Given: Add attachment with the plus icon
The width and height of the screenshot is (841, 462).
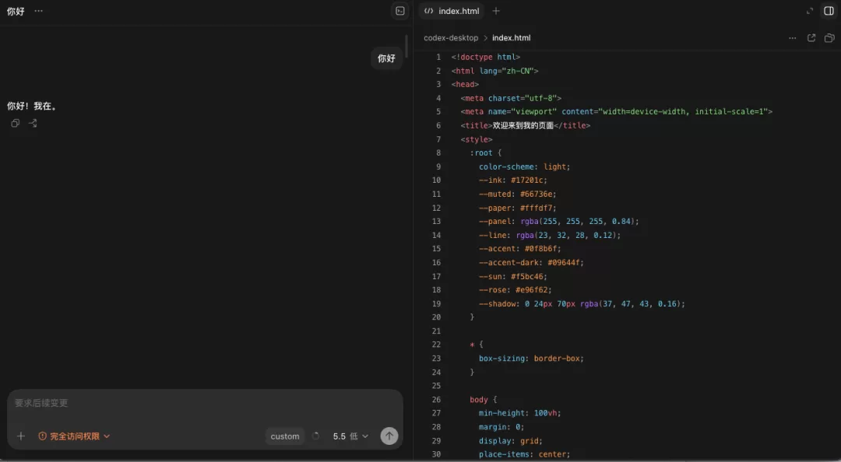Looking at the screenshot, I should click(21, 436).
